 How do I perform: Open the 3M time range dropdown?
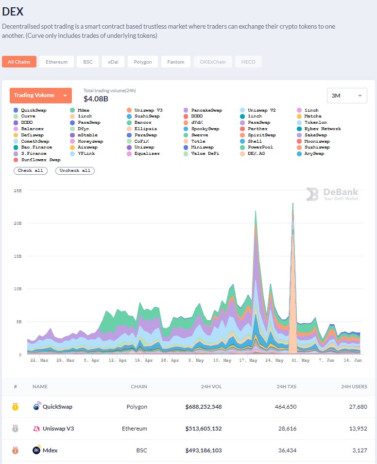pos(347,96)
